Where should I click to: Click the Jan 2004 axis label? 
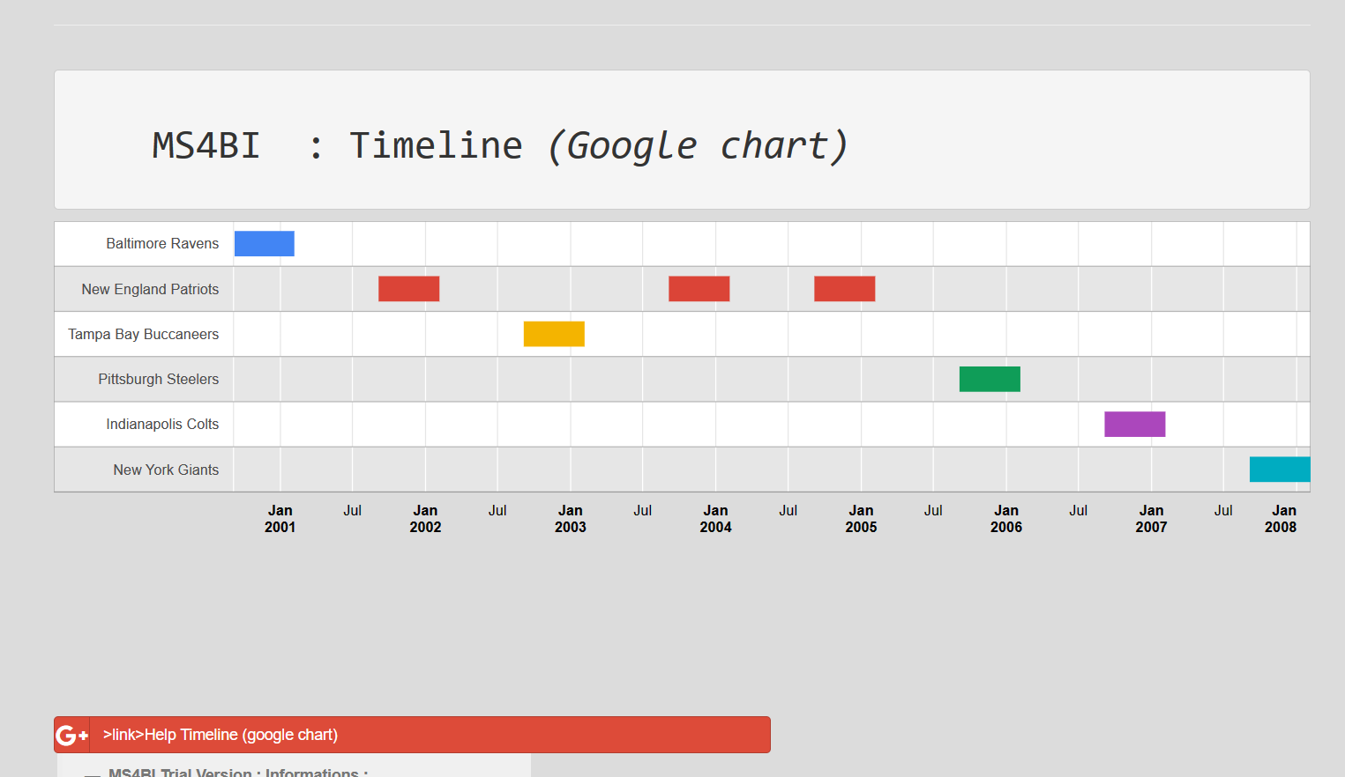click(716, 519)
